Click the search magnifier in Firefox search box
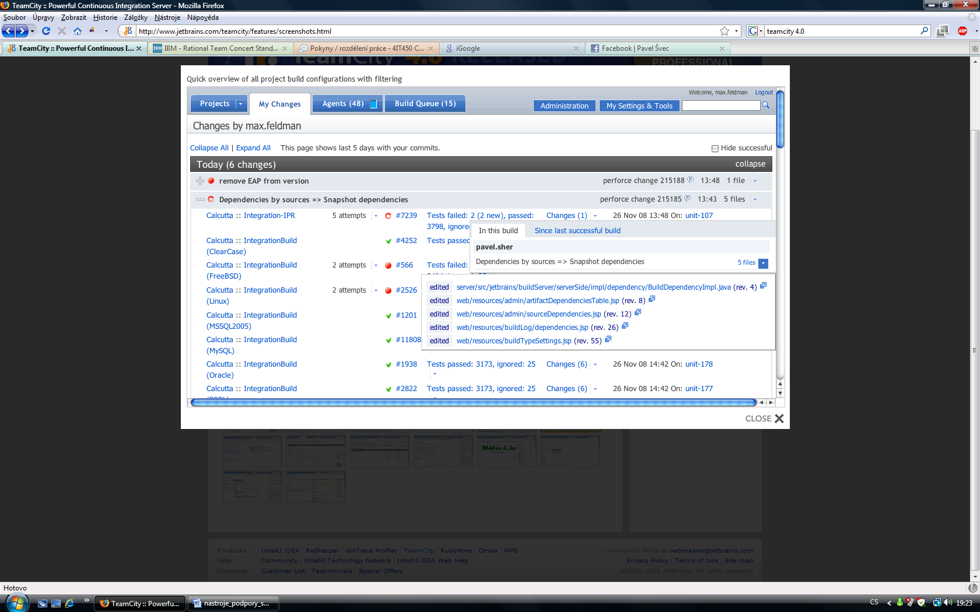Image resolution: width=980 pixels, height=612 pixels. tap(924, 31)
